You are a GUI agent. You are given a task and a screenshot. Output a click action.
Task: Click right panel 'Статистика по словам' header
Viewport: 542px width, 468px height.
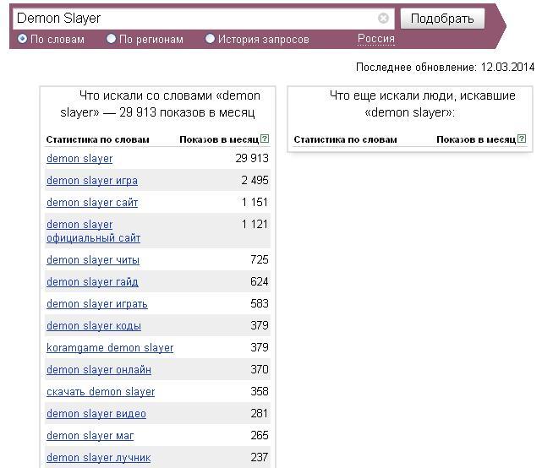tap(345, 139)
